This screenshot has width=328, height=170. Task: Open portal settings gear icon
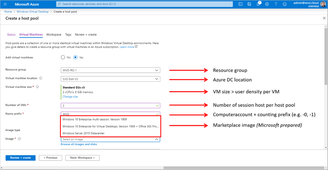coord(267,4)
